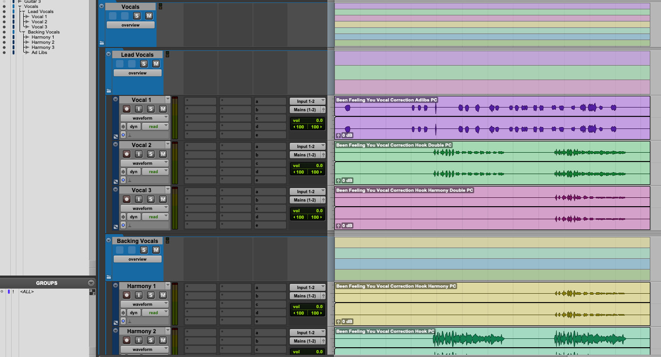
Task: Click the overview button on Vocals track
Action: point(130,25)
